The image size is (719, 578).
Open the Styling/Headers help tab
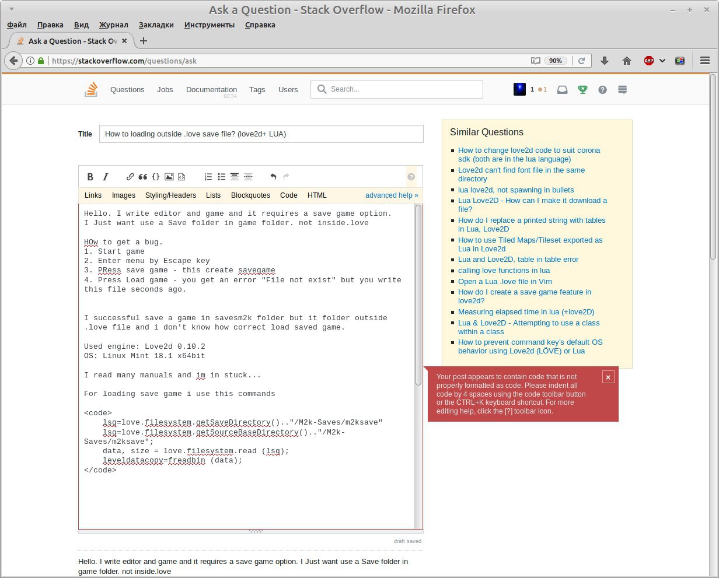(170, 195)
